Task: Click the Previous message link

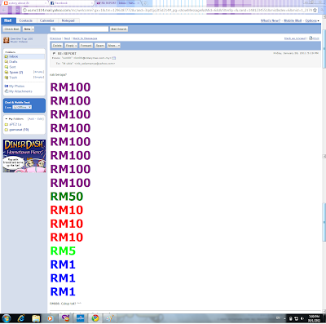Action: (x=55, y=38)
